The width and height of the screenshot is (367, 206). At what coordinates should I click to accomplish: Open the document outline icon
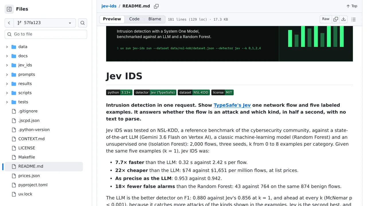pos(354,19)
